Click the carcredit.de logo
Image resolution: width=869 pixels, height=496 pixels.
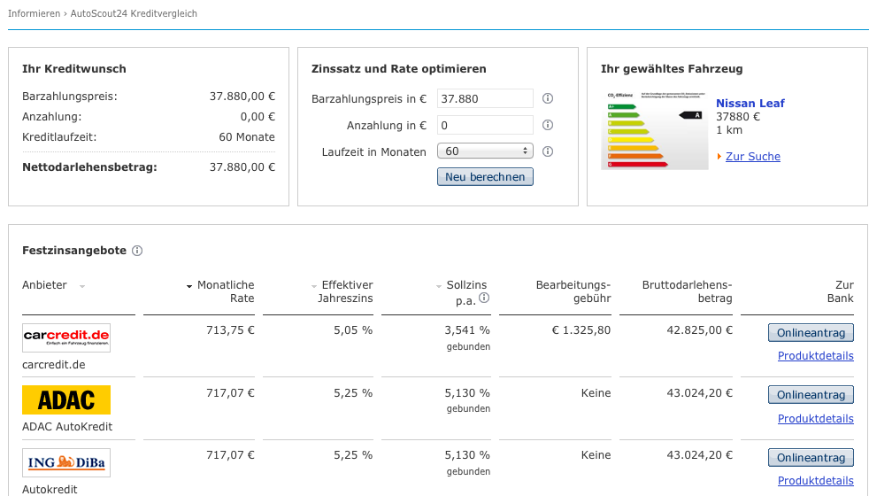click(66, 338)
